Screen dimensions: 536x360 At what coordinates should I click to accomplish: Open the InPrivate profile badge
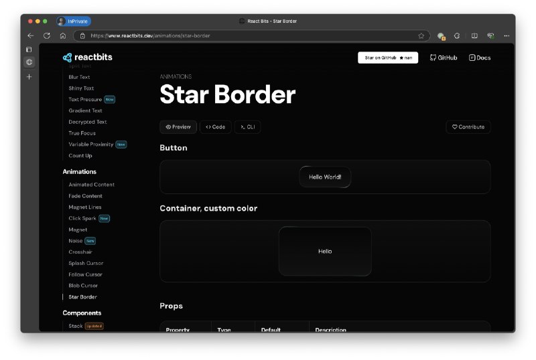[x=74, y=21]
